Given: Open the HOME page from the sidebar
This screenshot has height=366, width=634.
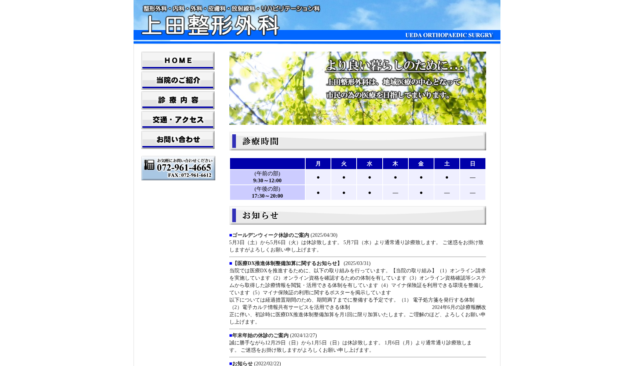Looking at the screenshot, I should [x=178, y=60].
